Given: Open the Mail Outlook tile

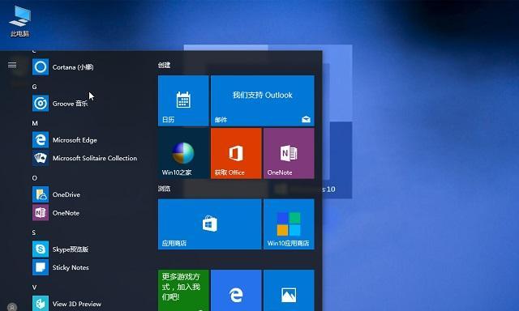Looking at the screenshot, I should pyautogui.click(x=263, y=100).
